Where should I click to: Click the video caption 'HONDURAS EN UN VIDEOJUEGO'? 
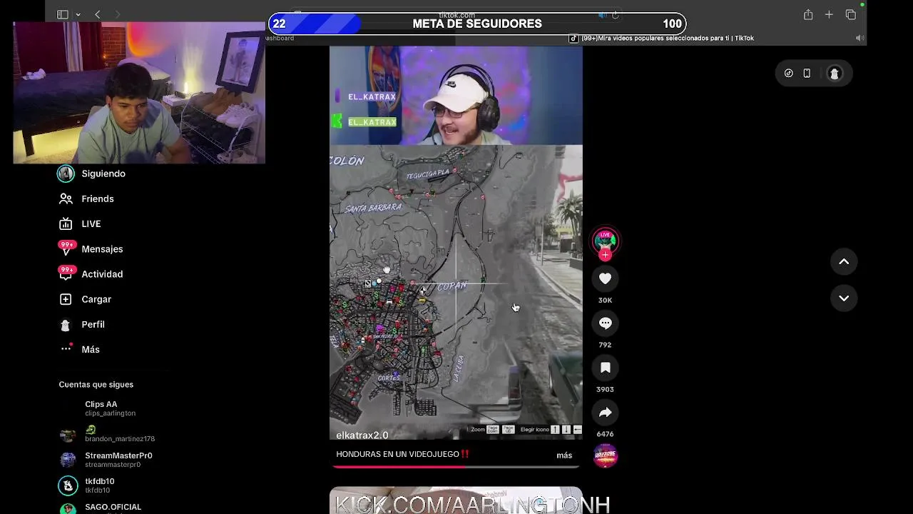pyautogui.click(x=403, y=454)
